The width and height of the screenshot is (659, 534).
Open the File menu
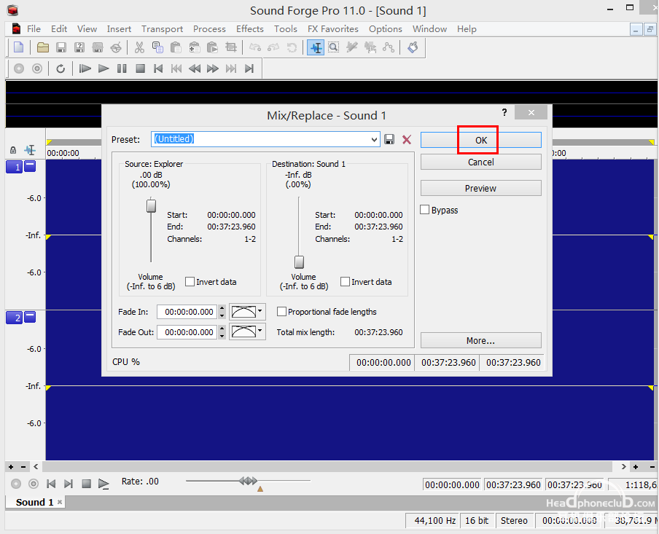click(34, 29)
